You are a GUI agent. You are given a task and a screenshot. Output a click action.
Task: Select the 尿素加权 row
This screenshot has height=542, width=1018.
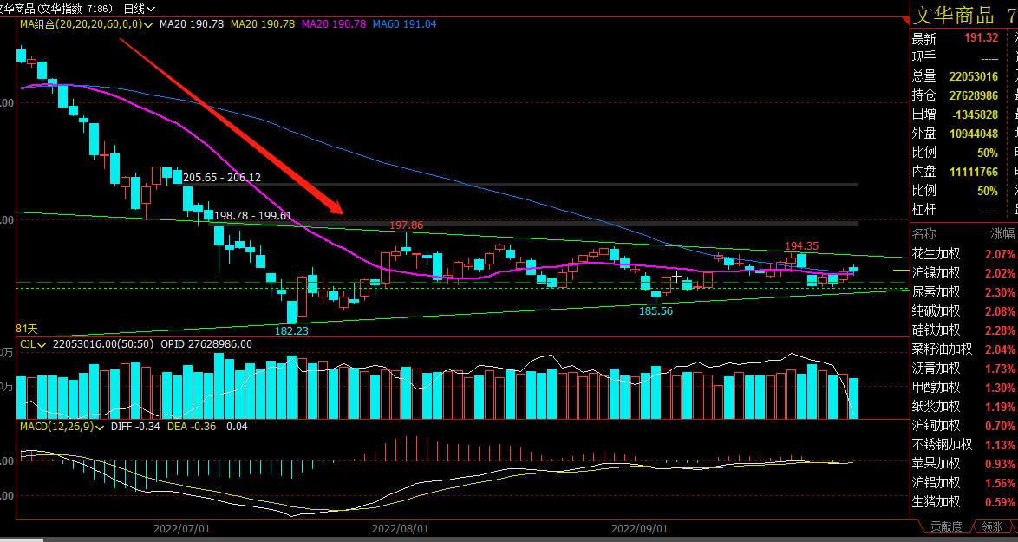coord(964,292)
